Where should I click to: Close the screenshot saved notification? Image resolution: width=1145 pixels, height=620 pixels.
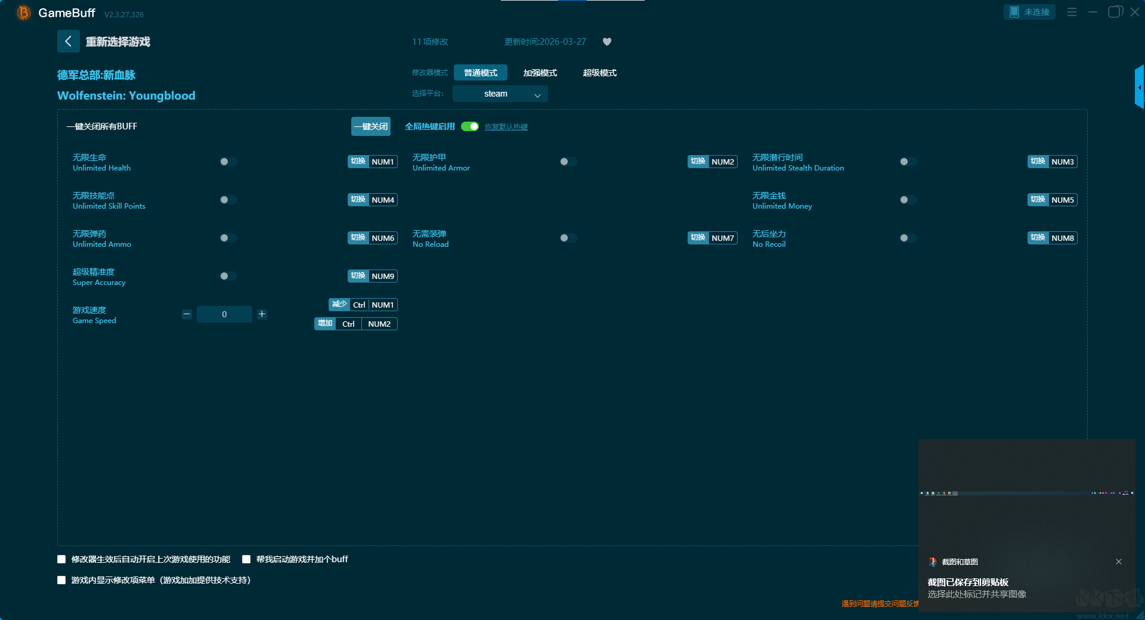pos(1119,562)
